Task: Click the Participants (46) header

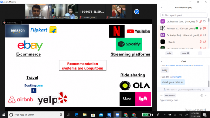Action: 183,8
